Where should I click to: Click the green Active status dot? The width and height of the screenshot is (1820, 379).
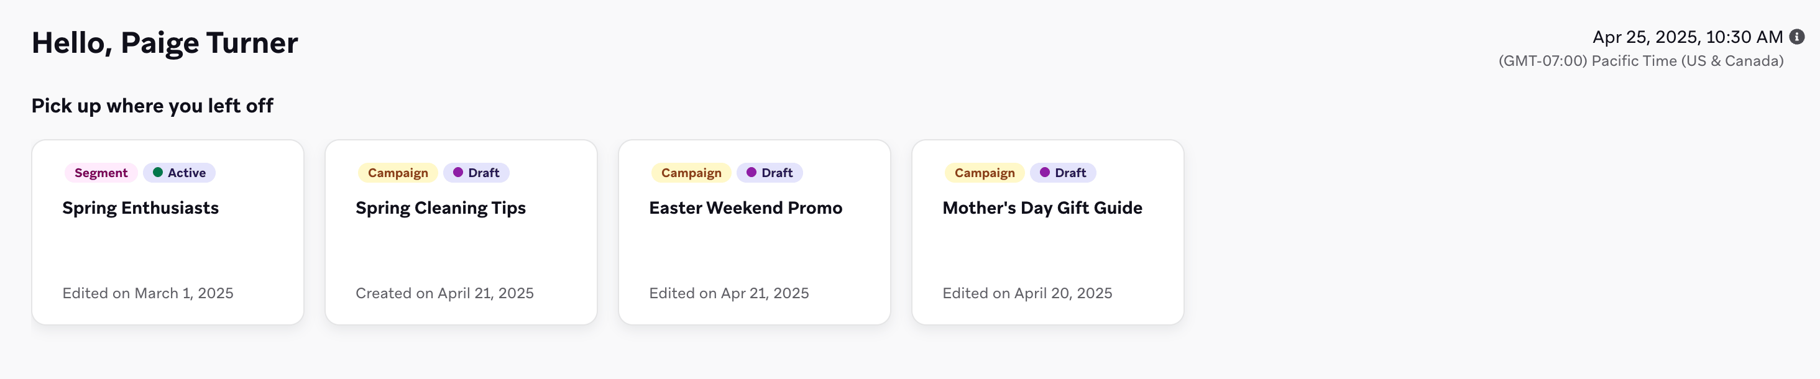click(x=159, y=172)
